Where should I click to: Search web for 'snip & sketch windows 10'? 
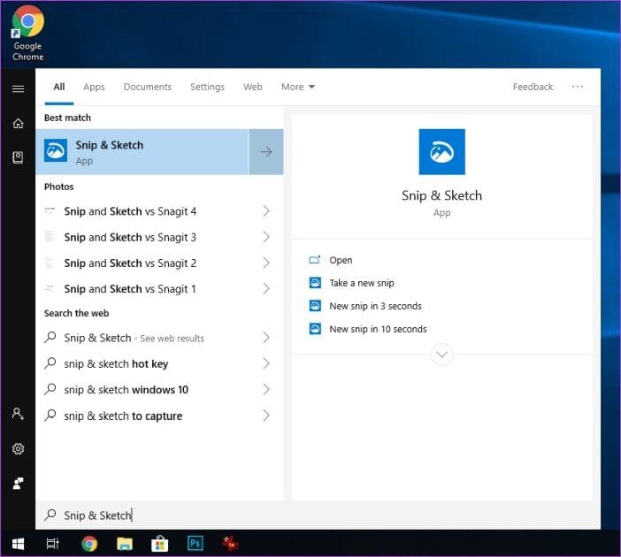(159, 390)
